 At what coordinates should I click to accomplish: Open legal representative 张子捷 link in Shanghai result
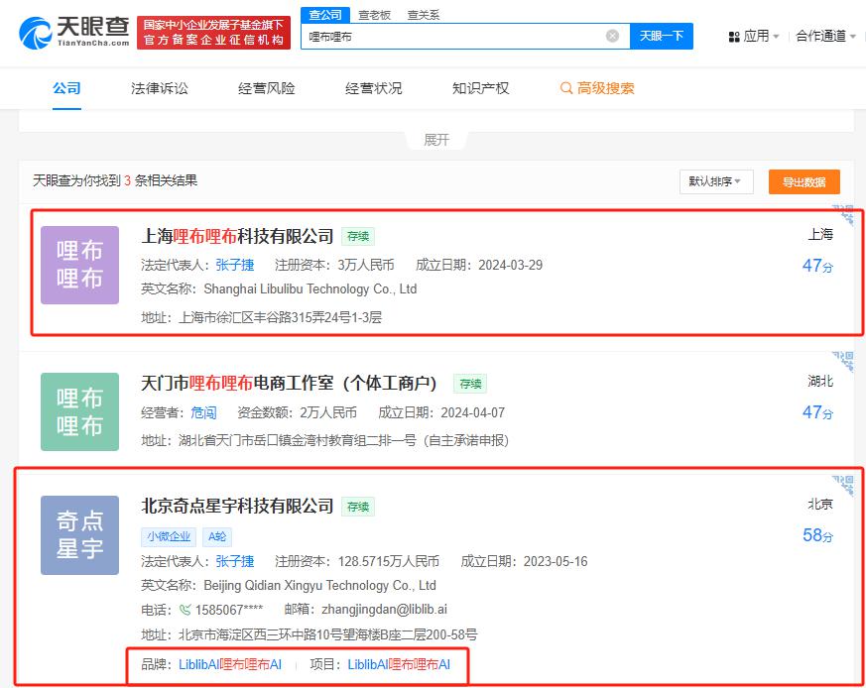tap(235, 265)
